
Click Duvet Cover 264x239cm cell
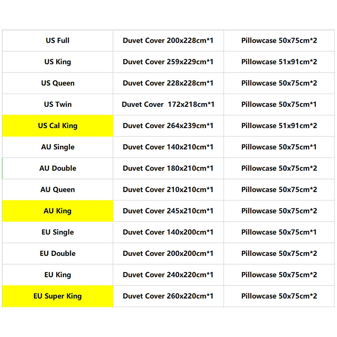[168, 126]
